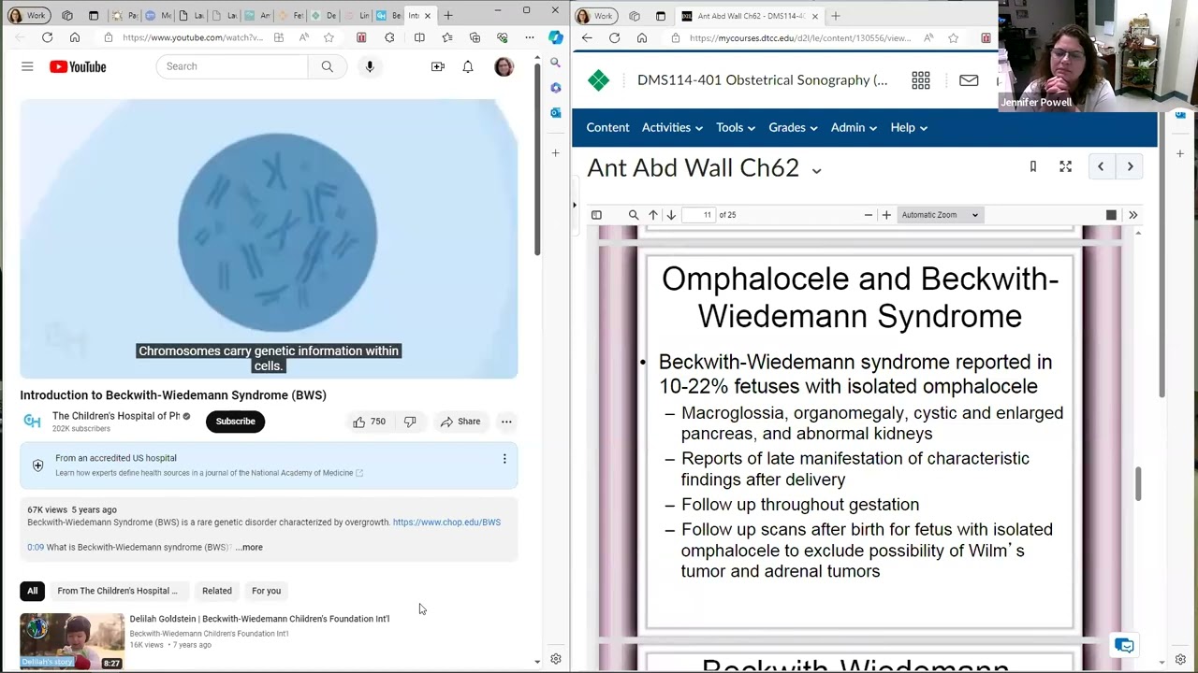The image size is (1198, 673).
Task: Toggle the PDF viewer sidebar
Action: click(596, 215)
